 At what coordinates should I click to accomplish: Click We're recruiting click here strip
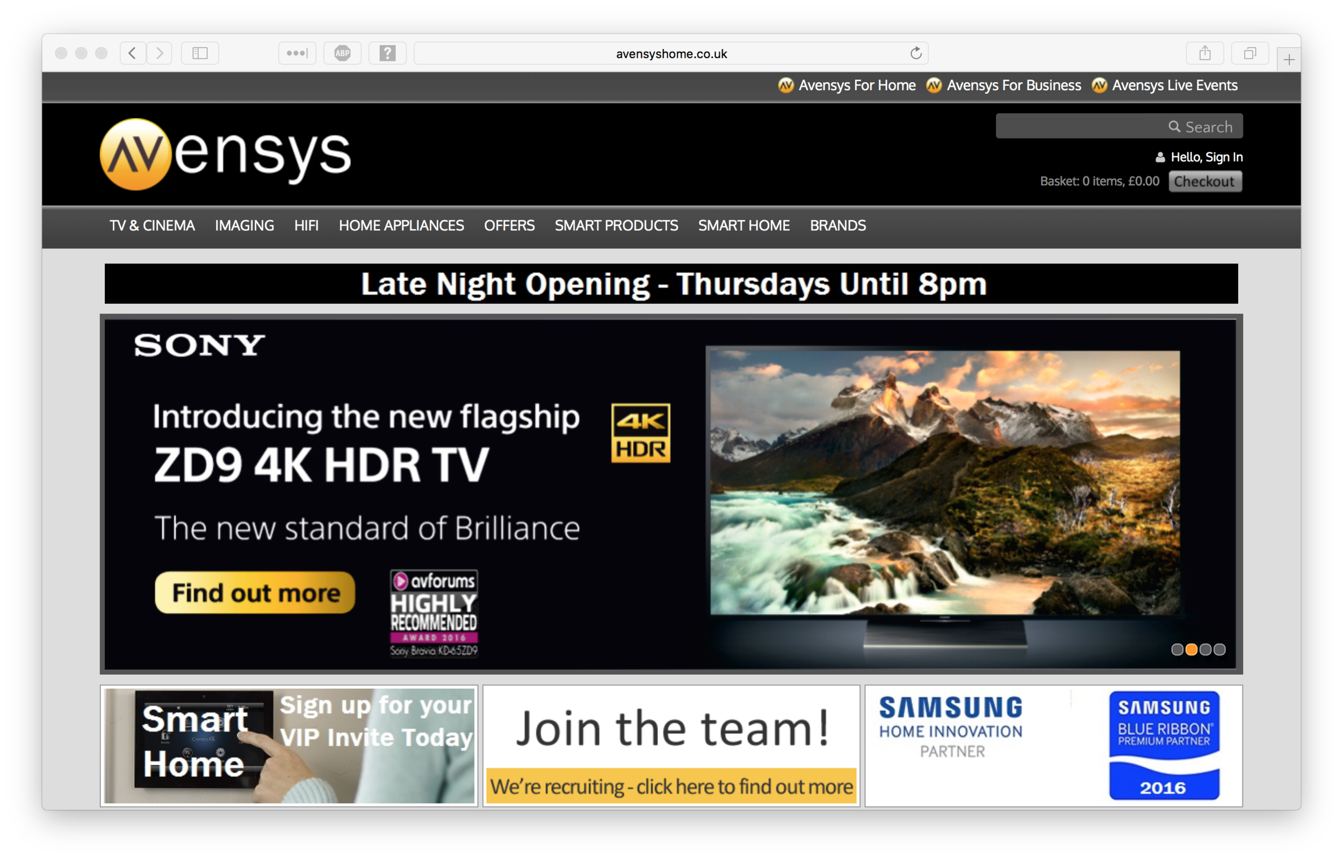pyautogui.click(x=671, y=786)
